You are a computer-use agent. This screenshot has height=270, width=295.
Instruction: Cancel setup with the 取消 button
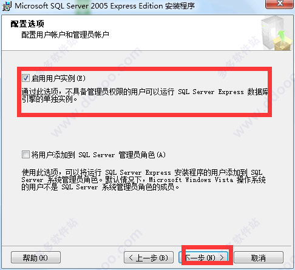pyautogui.click(x=259, y=257)
